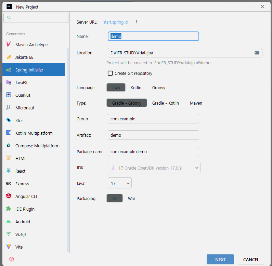This screenshot has height=266, width=272.
Task: Select War packaging
Action: (x=131, y=198)
